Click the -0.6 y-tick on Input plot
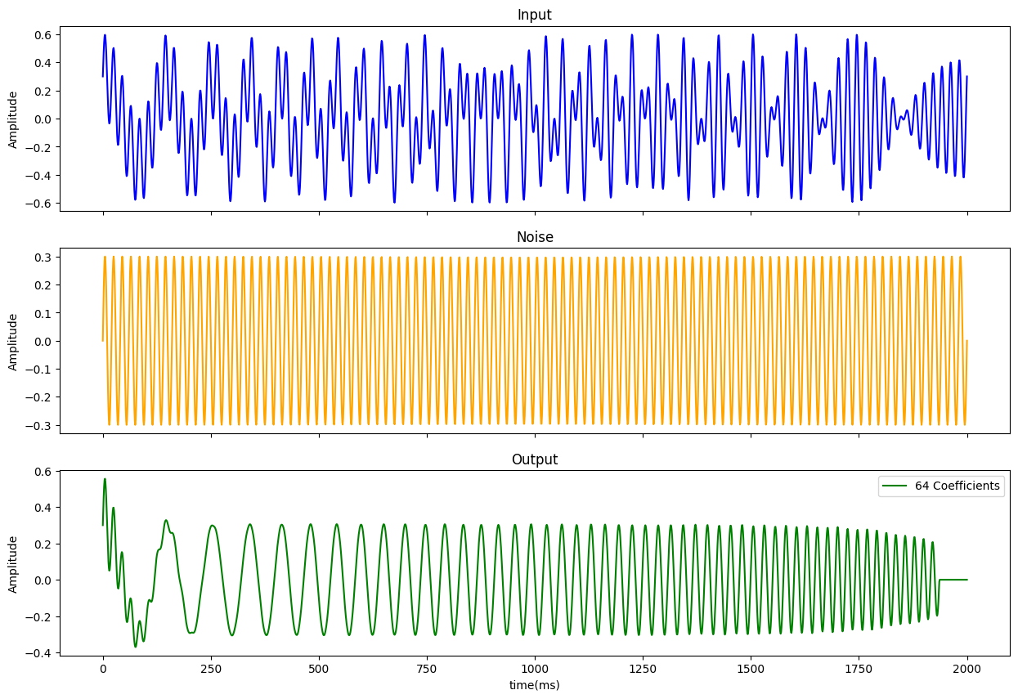 tap(40, 203)
